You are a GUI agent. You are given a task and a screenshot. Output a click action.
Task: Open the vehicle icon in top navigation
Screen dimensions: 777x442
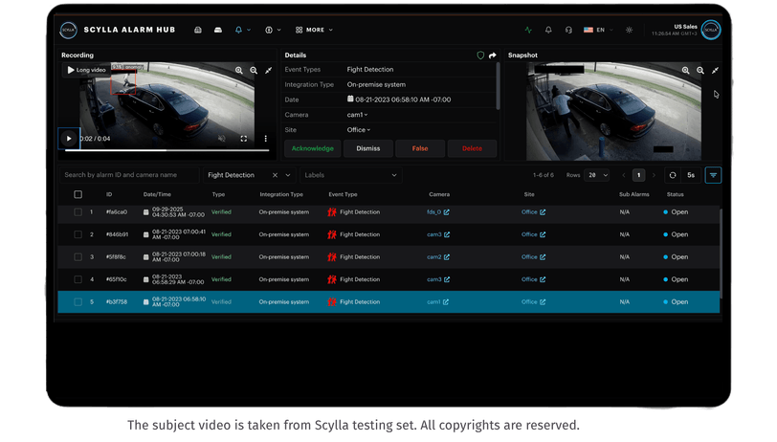point(218,30)
